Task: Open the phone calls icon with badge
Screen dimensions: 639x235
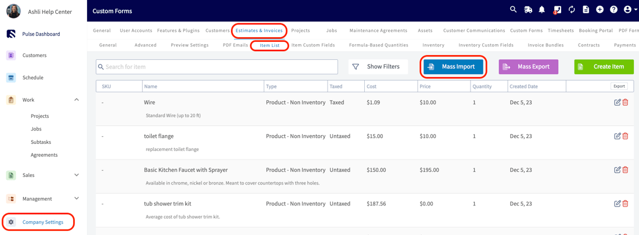Action: pyautogui.click(x=558, y=10)
